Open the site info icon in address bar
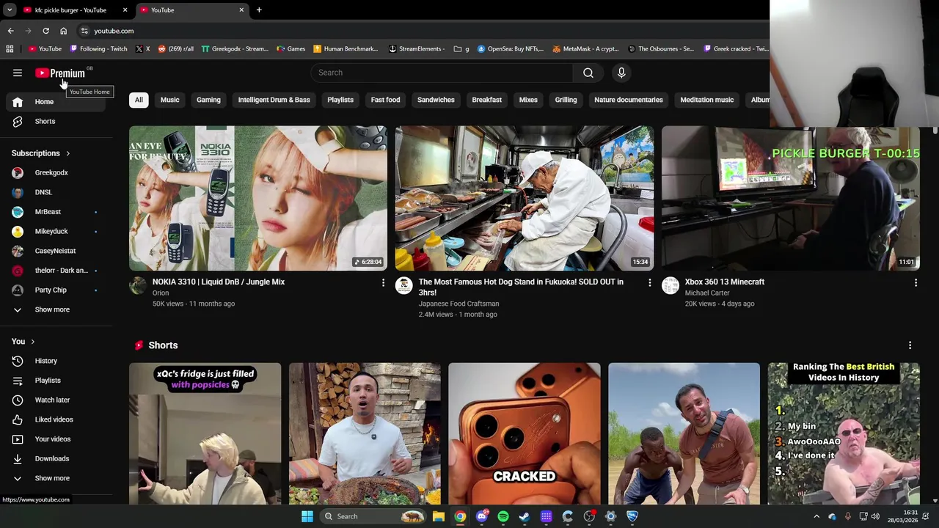 84,31
